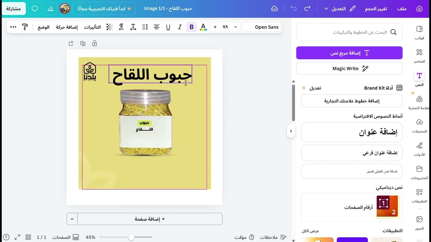Toggle bold formatting

[192, 27]
